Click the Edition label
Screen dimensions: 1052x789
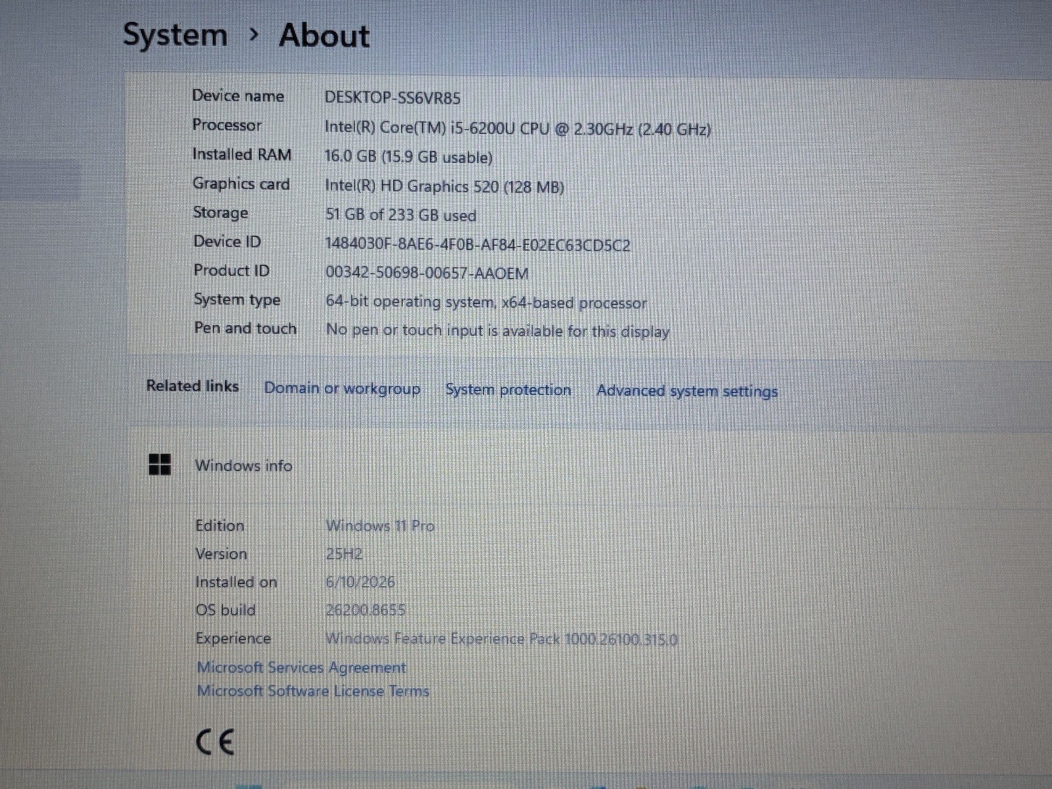220,525
